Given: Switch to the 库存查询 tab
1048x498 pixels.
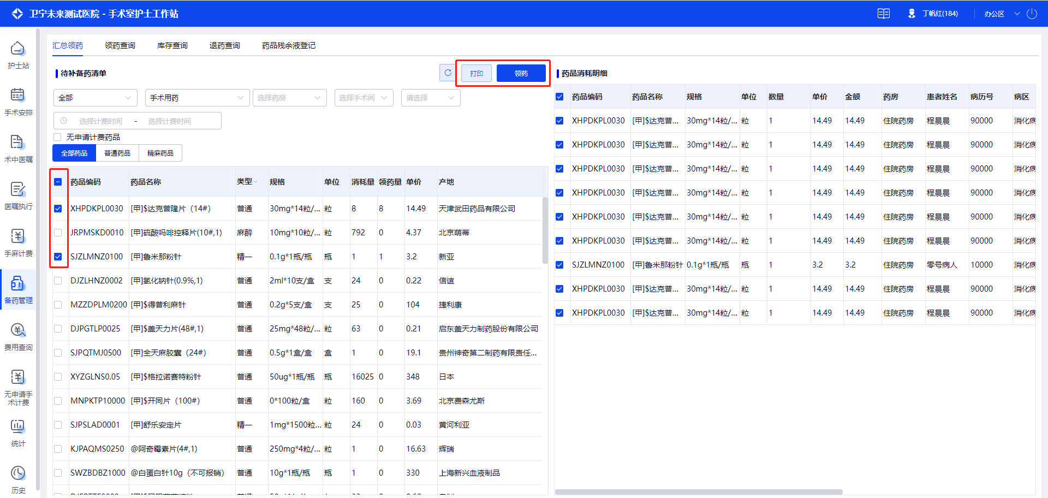Looking at the screenshot, I should [x=172, y=45].
